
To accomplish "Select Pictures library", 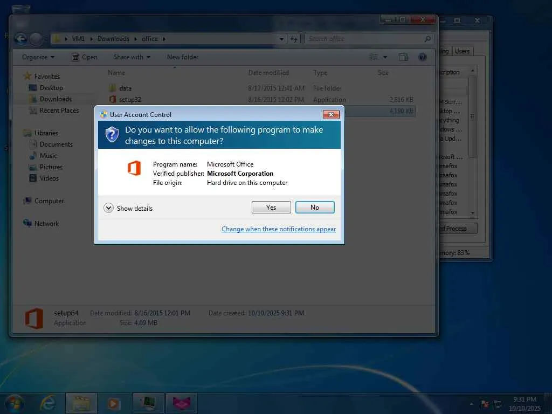I will point(51,167).
